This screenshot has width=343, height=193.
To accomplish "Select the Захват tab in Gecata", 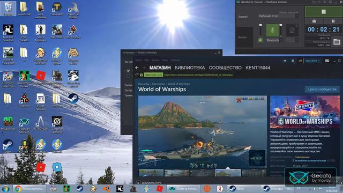I will coord(243,17).
